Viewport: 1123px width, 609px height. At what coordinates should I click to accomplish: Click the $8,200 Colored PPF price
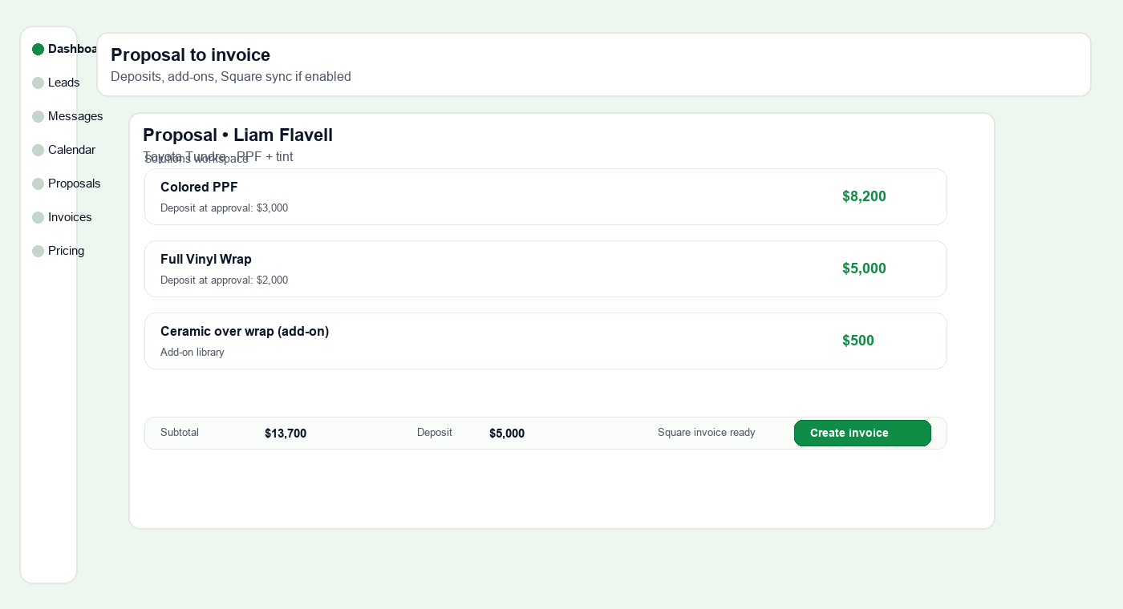(864, 196)
